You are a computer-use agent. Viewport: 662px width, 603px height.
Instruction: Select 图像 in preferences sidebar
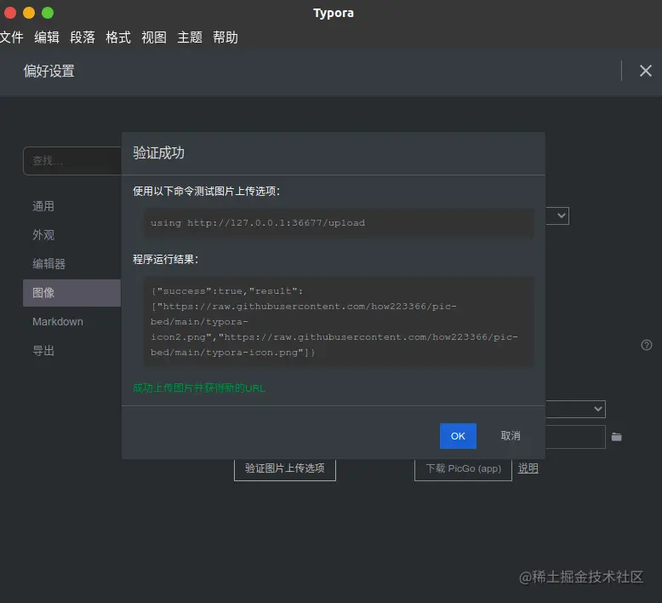pos(71,293)
